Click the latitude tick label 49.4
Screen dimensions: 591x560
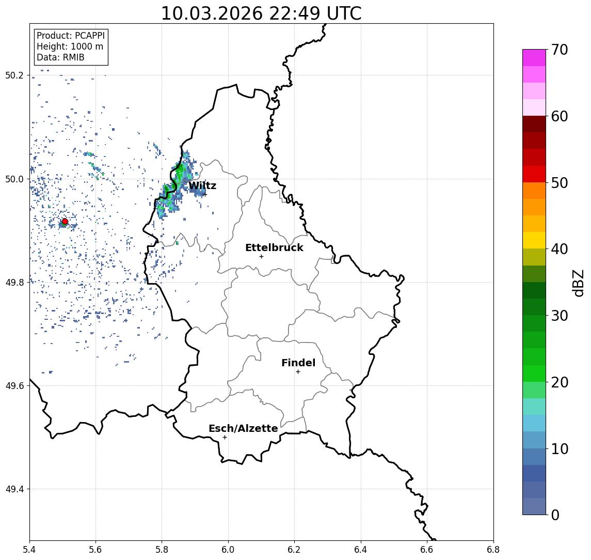coord(14,489)
